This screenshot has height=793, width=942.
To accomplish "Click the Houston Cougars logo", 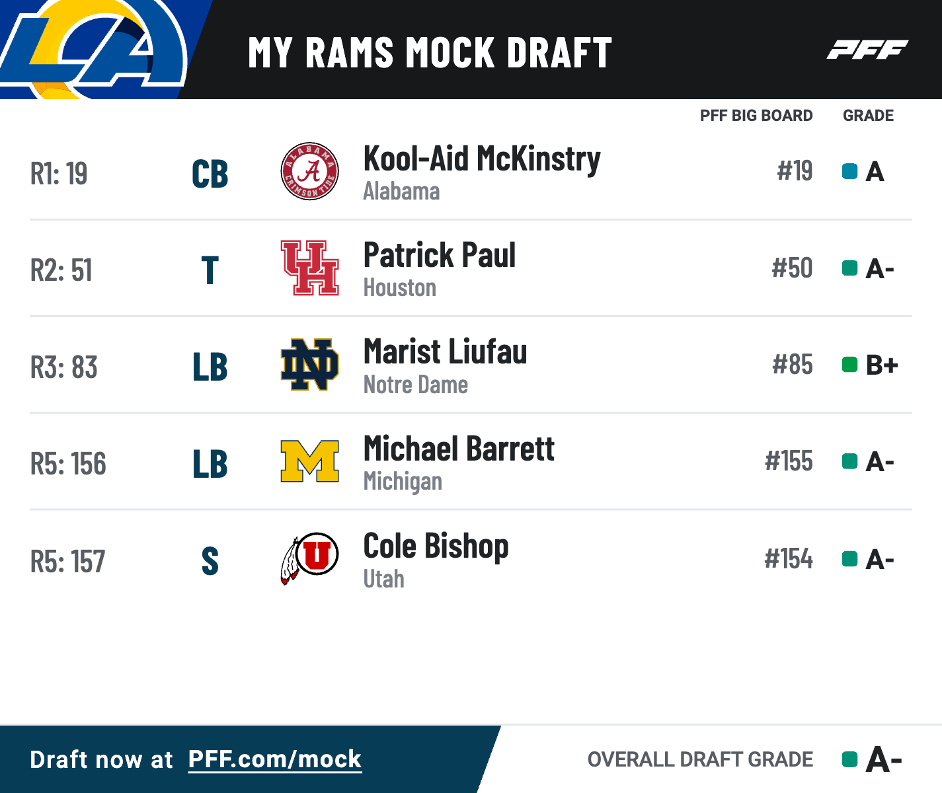I will coord(310,268).
